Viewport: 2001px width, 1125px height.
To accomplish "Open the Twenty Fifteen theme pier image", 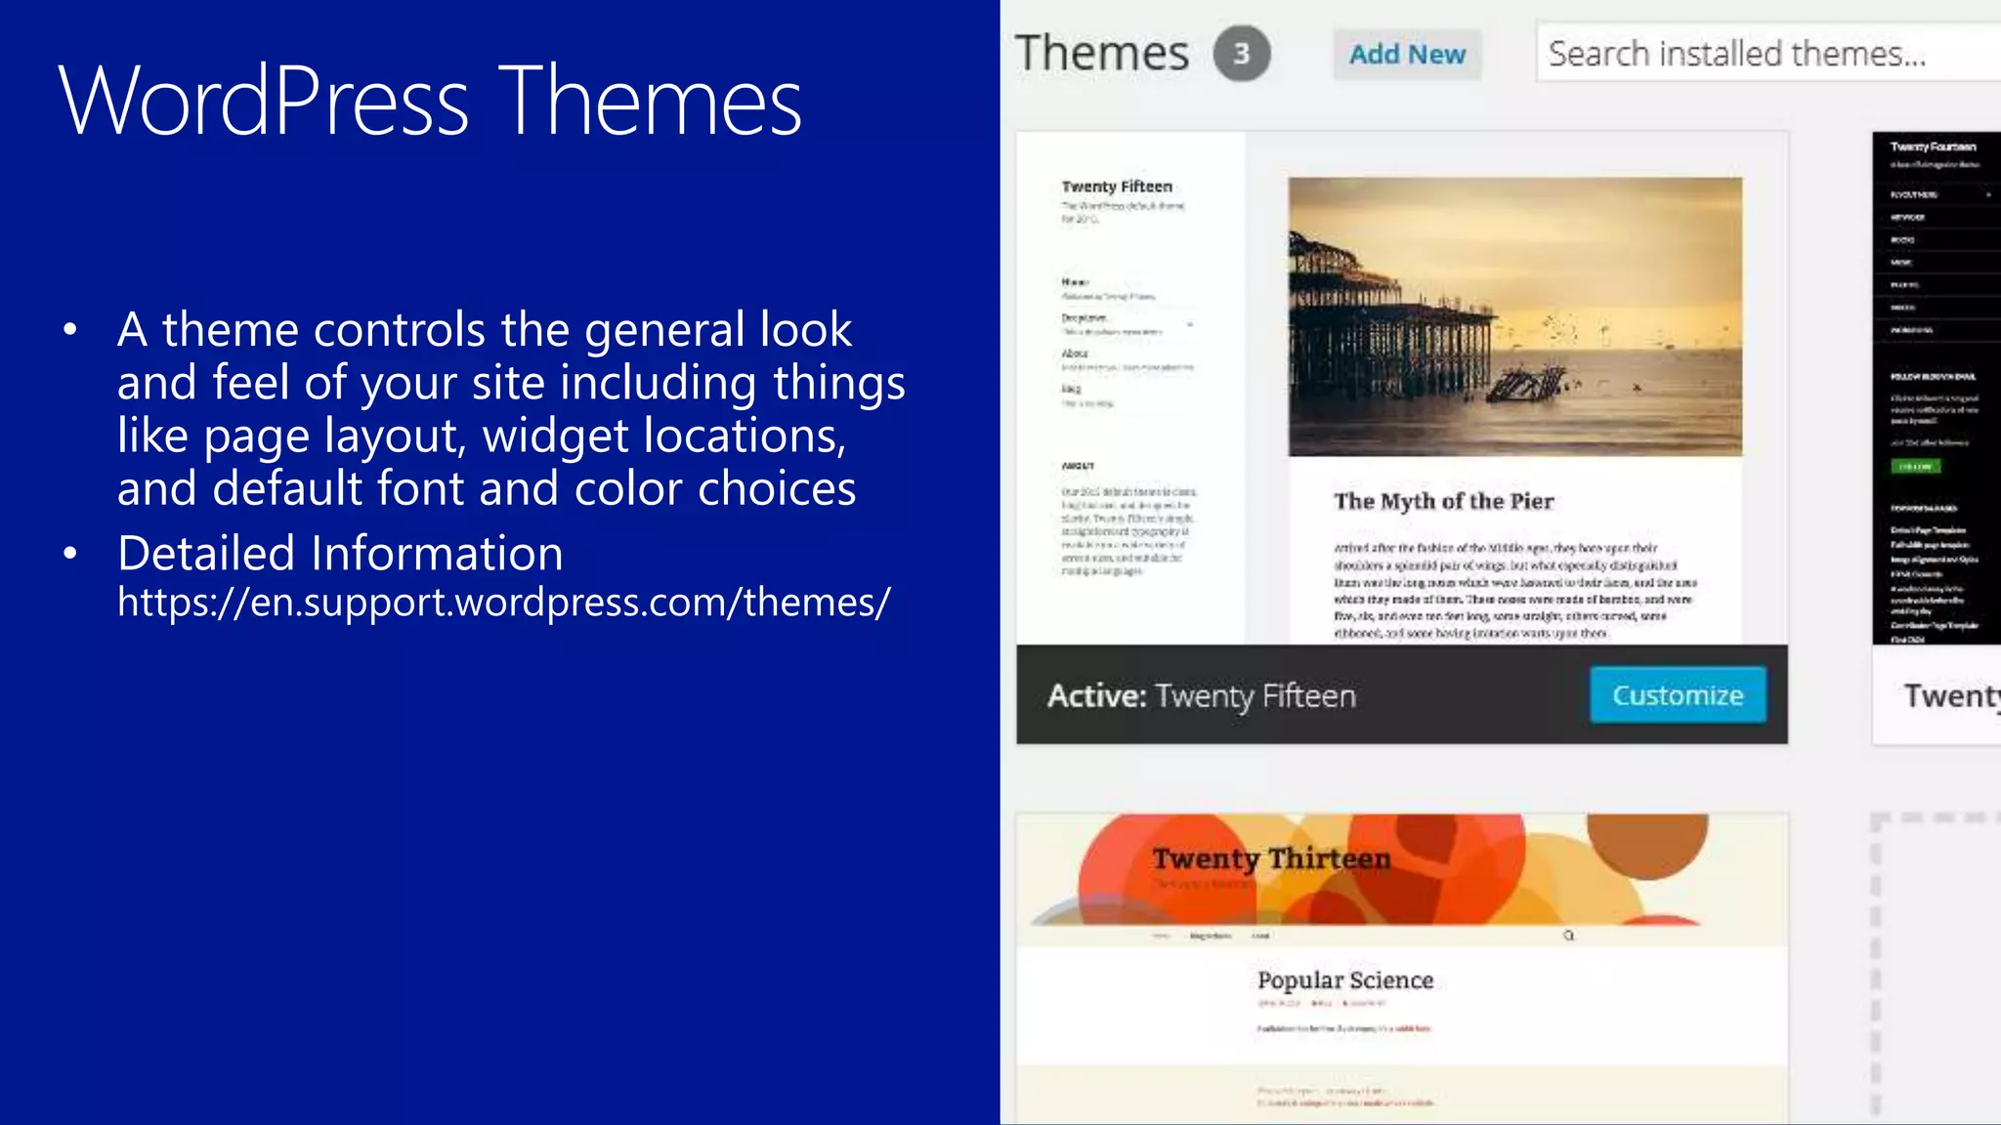I will pos(1514,316).
